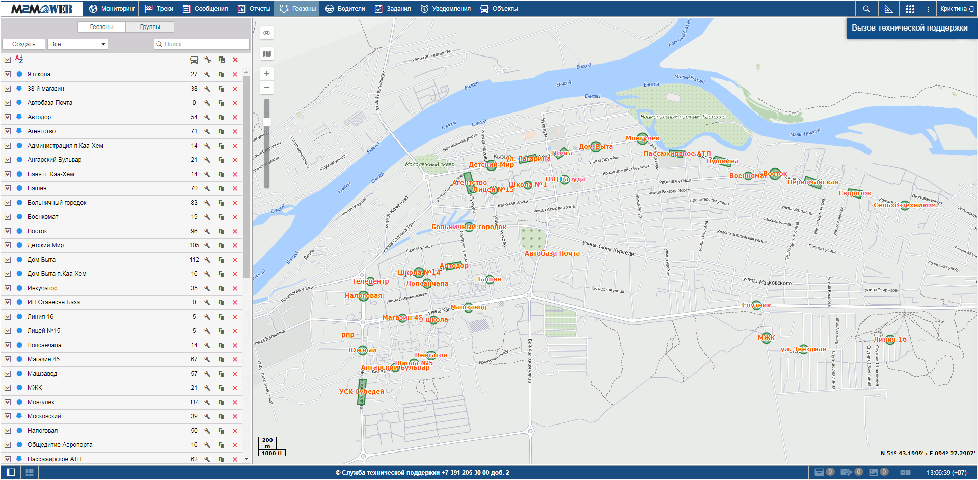Open the three-dot more options menu
Image resolution: width=978 pixels, height=480 pixels.
pos(928,9)
